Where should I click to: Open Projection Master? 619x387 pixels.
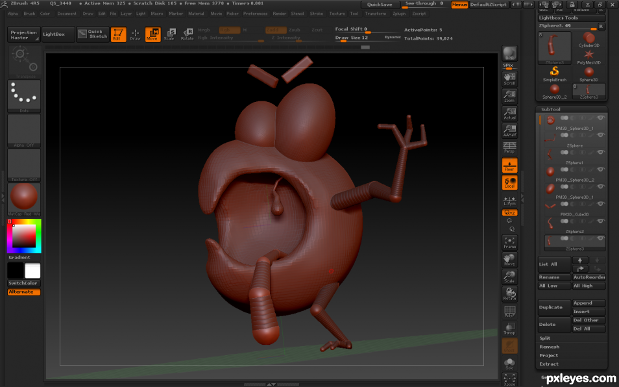[24, 34]
